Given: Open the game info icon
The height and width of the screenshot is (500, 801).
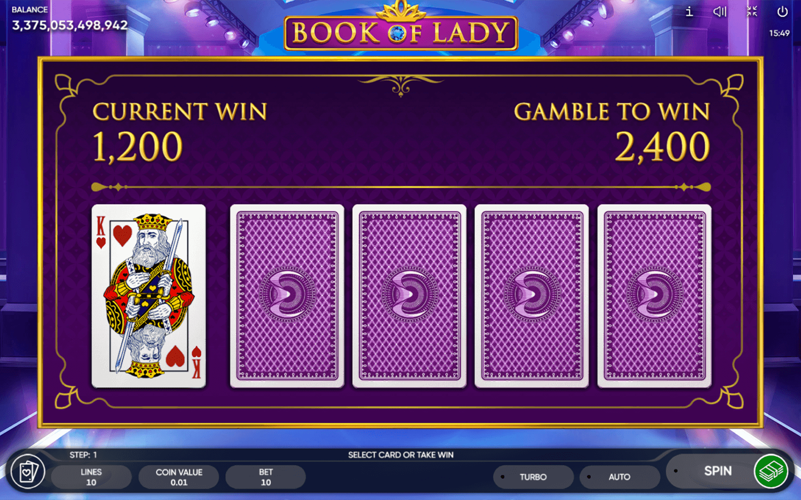Looking at the screenshot, I should tap(689, 11).
